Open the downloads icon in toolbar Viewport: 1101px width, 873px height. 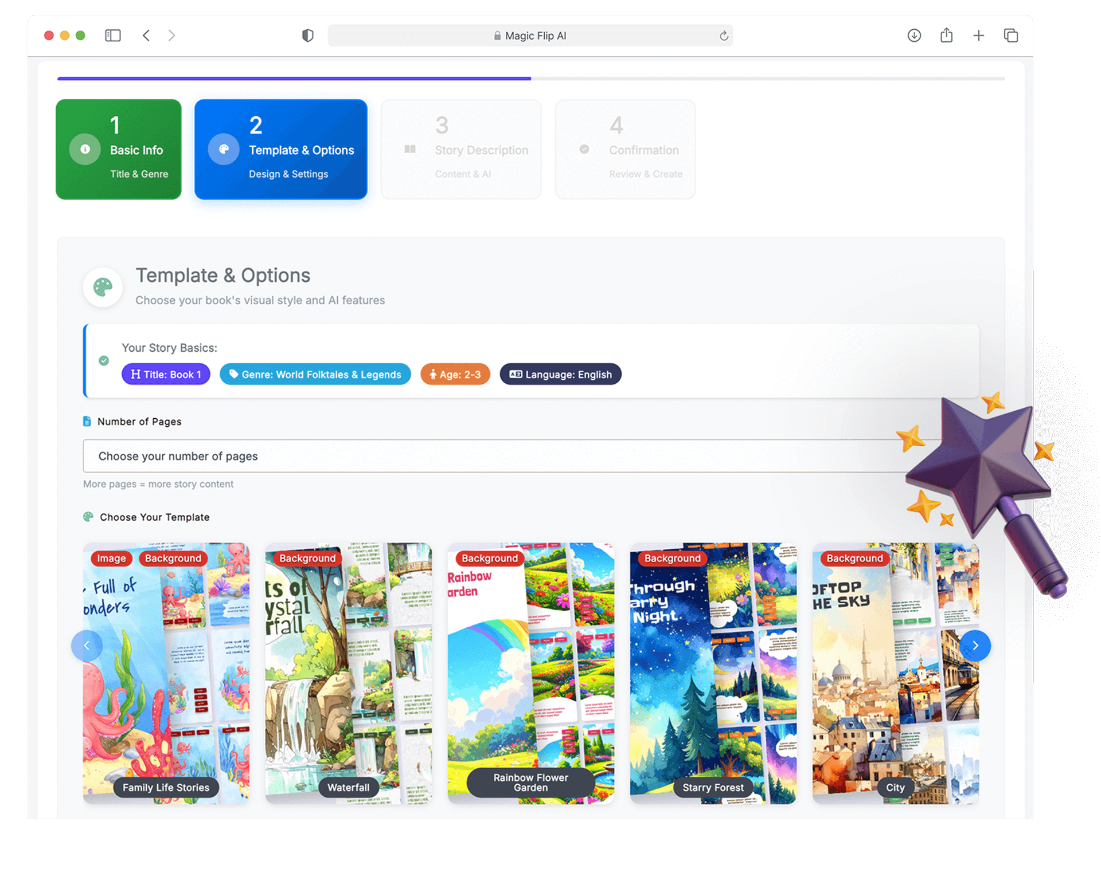[914, 36]
